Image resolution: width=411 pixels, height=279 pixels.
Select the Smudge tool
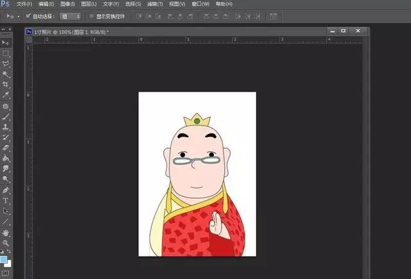click(6, 168)
